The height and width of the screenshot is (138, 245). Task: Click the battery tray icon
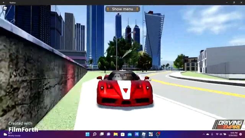click(225, 134)
